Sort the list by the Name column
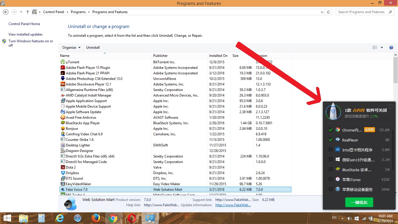The height and width of the screenshot is (224, 398). pyautogui.click(x=105, y=55)
